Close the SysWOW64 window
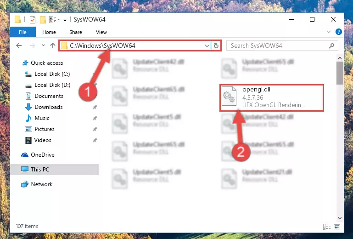The image size is (353, 239). pyautogui.click(x=333, y=20)
